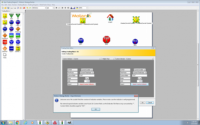Select the TA+ trading block in palette

(x=5, y=16)
